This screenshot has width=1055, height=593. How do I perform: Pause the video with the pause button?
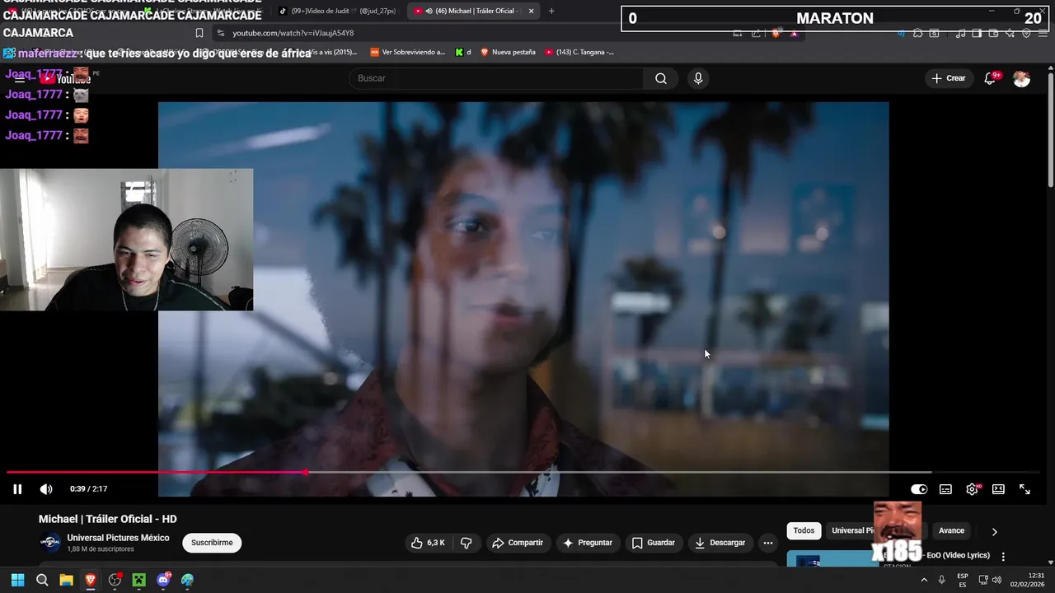coord(17,489)
